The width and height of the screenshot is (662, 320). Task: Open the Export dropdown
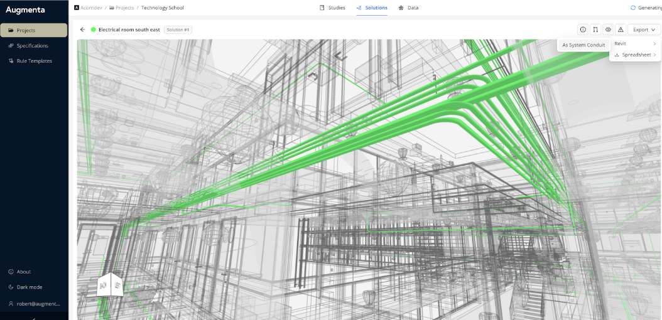point(644,29)
